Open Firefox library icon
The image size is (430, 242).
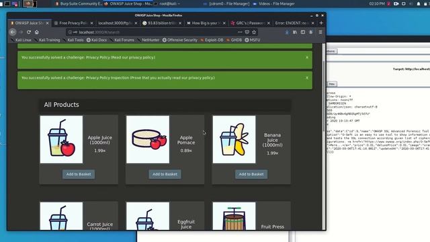pyautogui.click(x=295, y=32)
